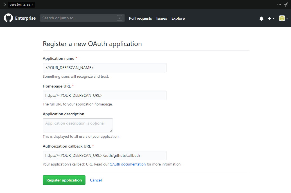Click the Cancel link

(x=96, y=180)
